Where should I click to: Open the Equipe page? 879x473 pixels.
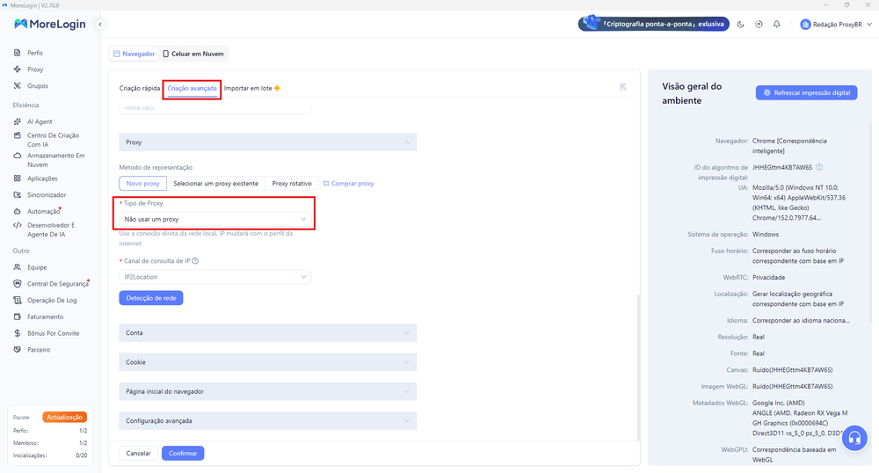pyautogui.click(x=36, y=267)
